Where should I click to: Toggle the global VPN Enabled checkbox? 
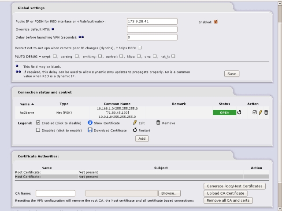(215, 21)
